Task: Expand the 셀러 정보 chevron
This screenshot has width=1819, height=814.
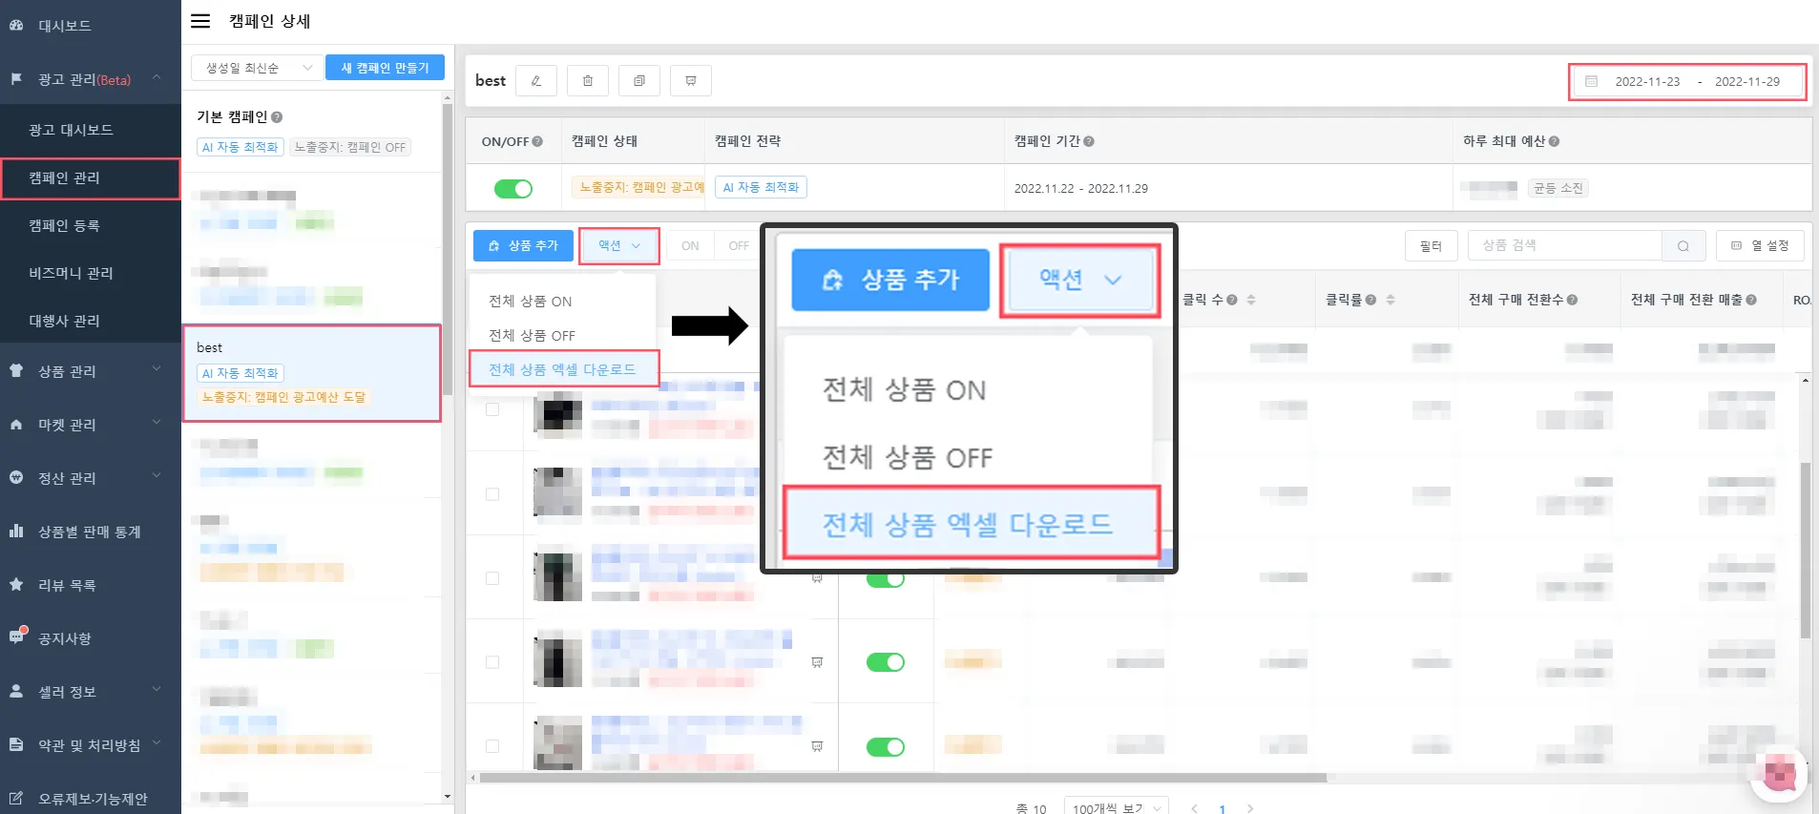Action: click(x=157, y=690)
